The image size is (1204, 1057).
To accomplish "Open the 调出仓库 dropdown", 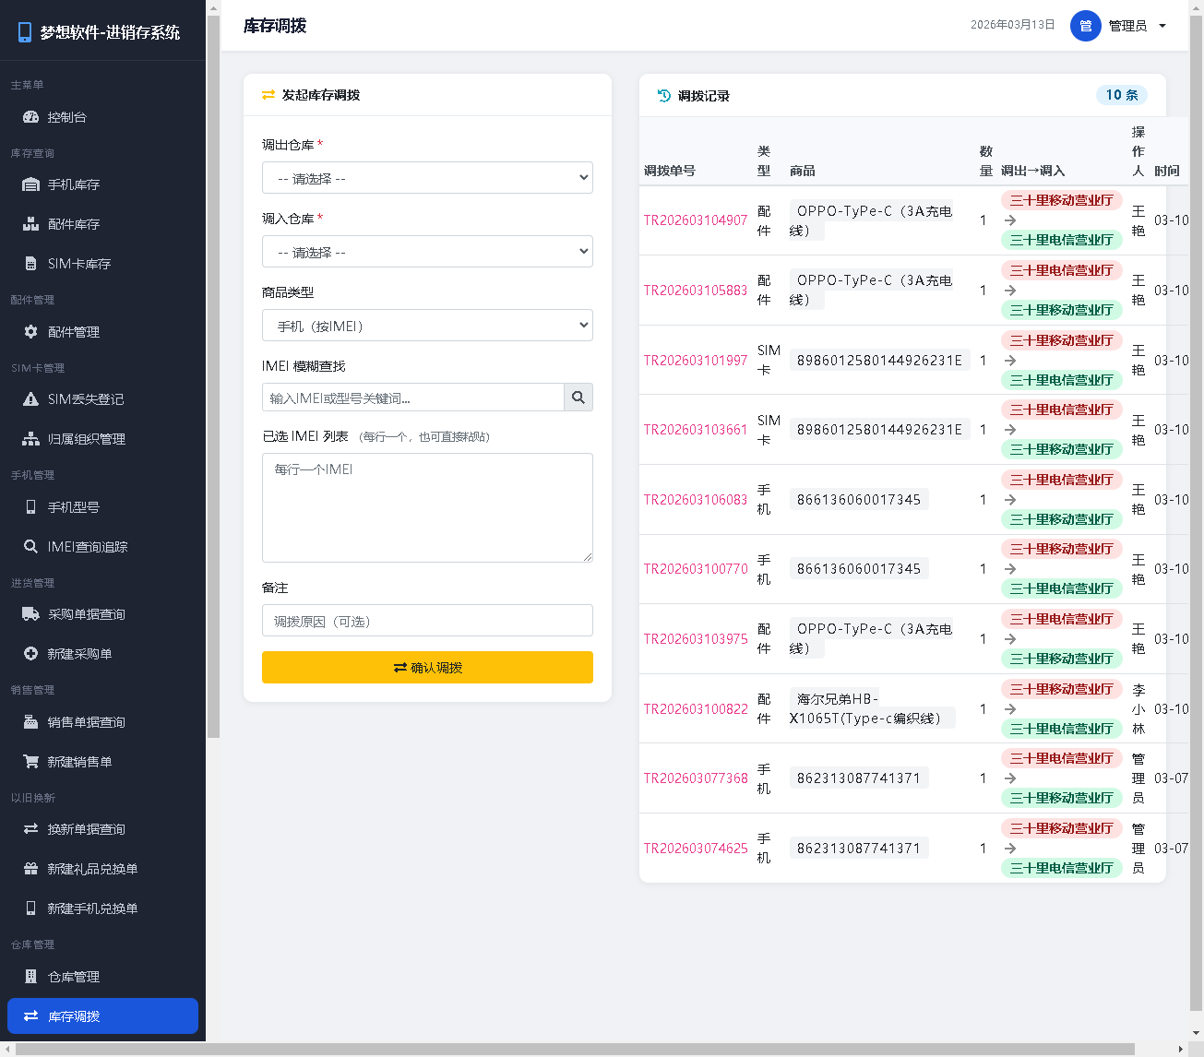I will click(x=427, y=178).
